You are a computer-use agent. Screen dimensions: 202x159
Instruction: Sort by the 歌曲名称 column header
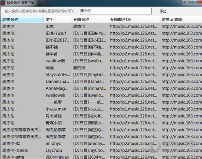tap(22, 19)
